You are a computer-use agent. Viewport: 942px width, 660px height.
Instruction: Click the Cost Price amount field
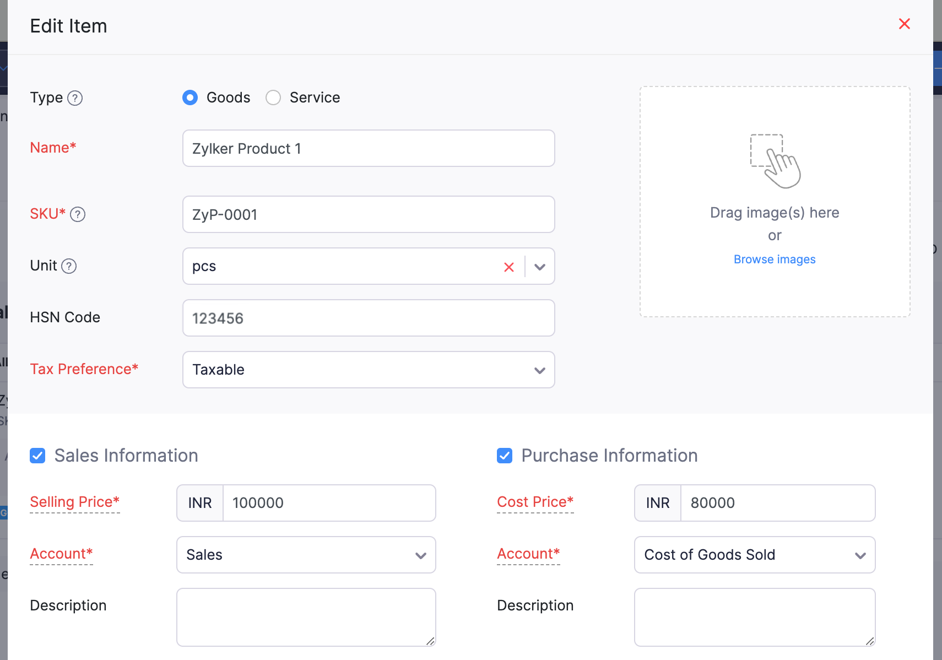pyautogui.click(x=777, y=503)
